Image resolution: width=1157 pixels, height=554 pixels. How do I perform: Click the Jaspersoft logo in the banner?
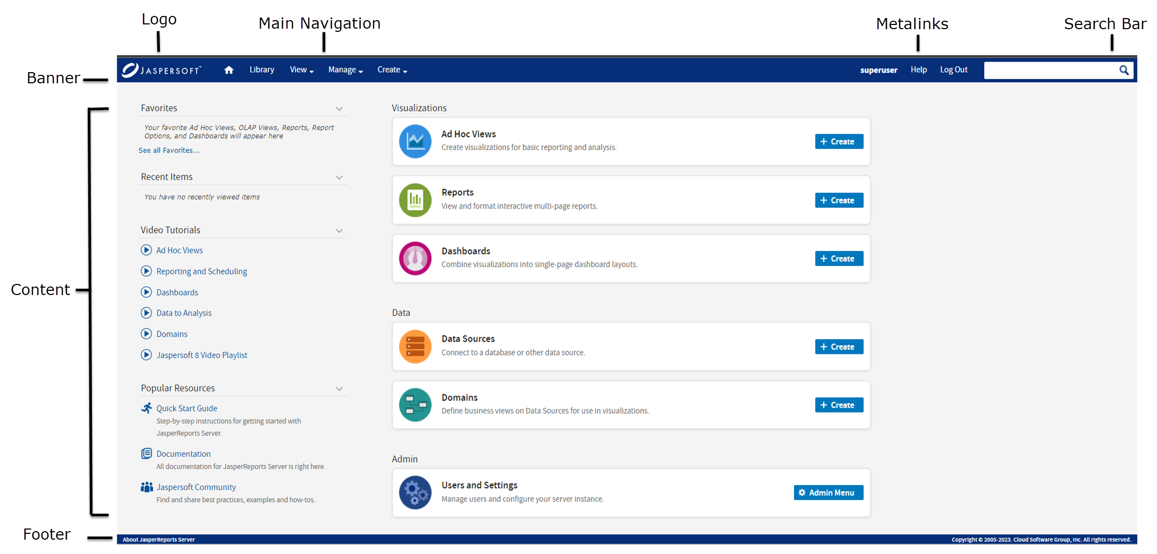pyautogui.click(x=162, y=70)
